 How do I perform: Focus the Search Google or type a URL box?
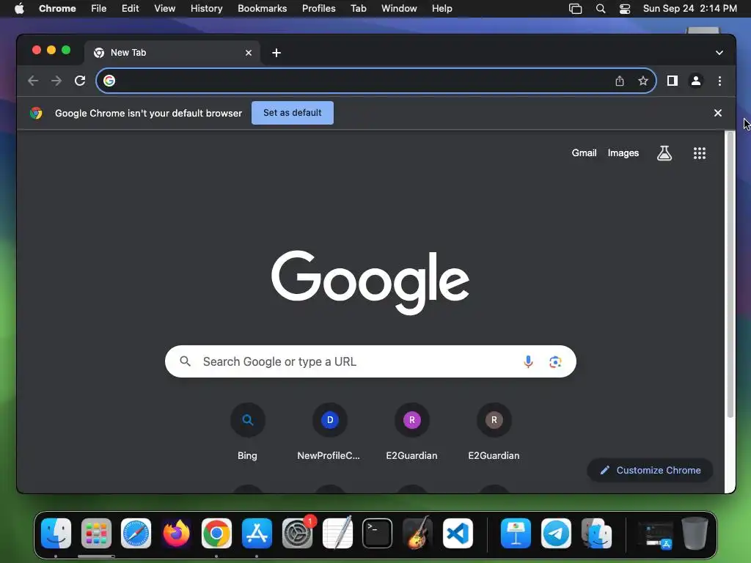coord(370,361)
